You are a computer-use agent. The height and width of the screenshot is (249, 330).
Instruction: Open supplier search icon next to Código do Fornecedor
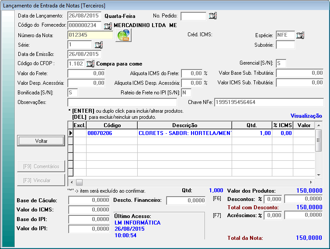coord(108,25)
